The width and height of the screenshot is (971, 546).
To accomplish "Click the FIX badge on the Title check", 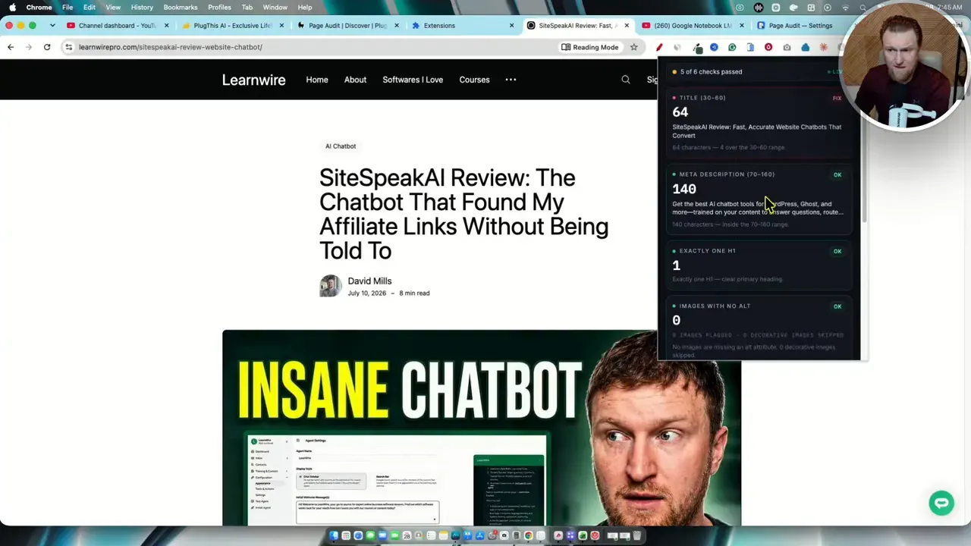I will click(837, 98).
